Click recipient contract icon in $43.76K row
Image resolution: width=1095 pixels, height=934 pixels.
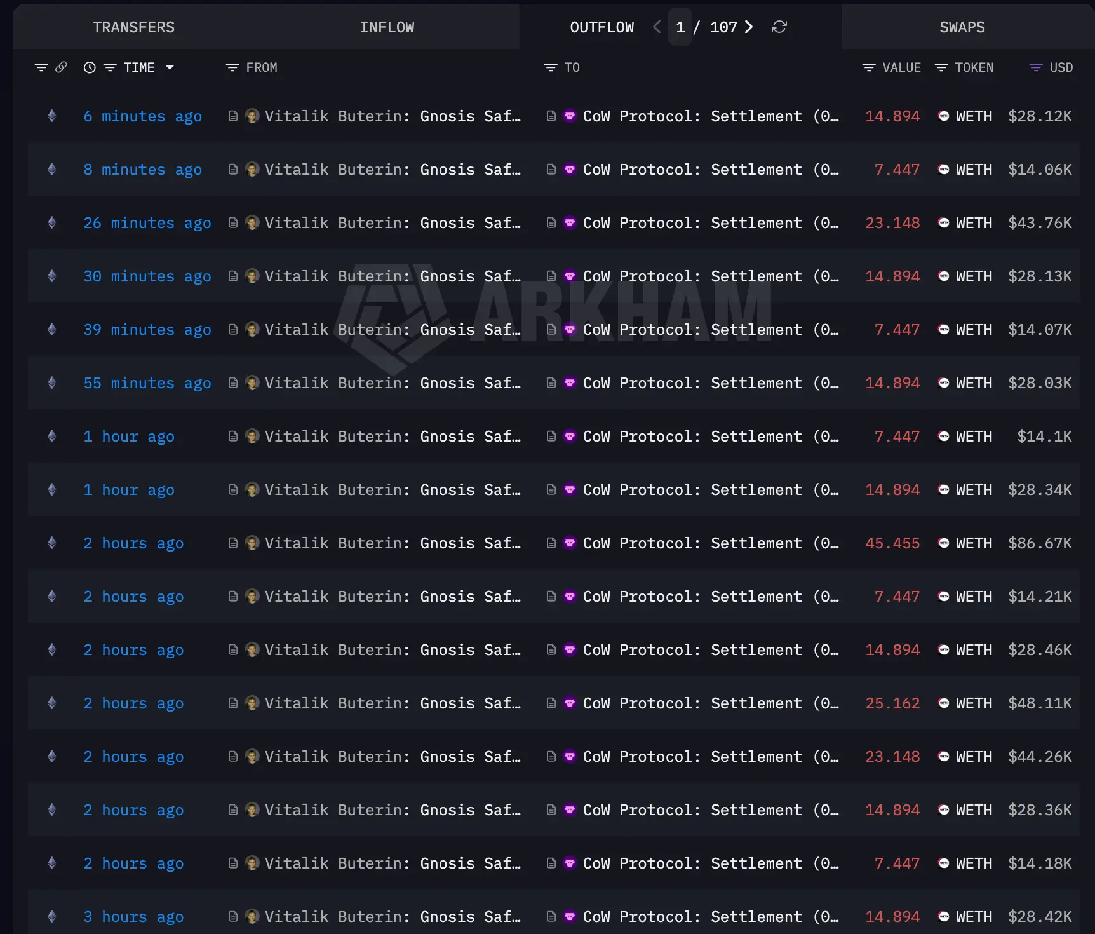point(551,222)
